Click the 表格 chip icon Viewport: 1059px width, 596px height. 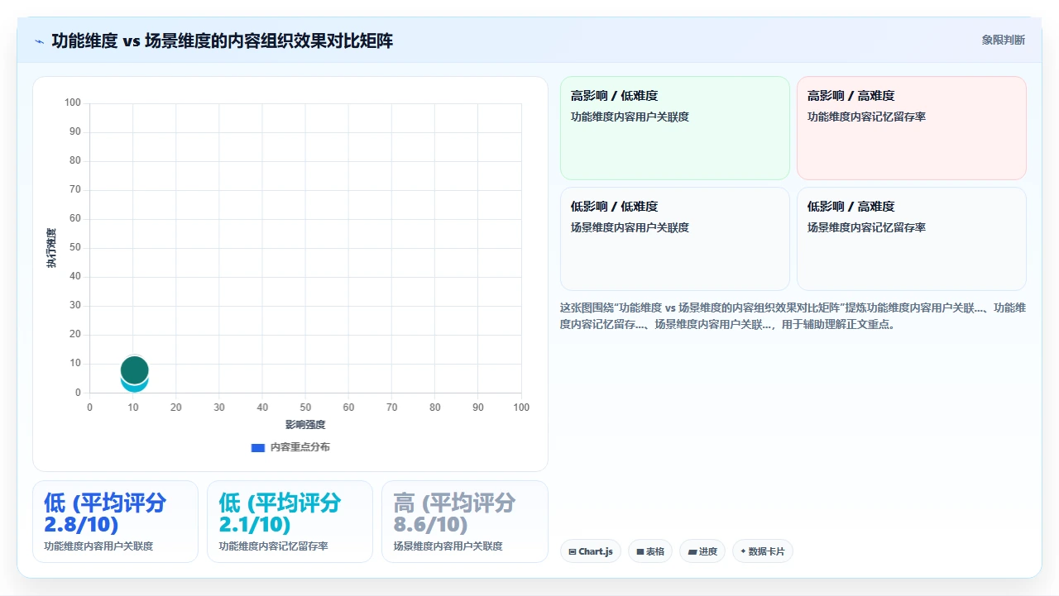(x=640, y=551)
